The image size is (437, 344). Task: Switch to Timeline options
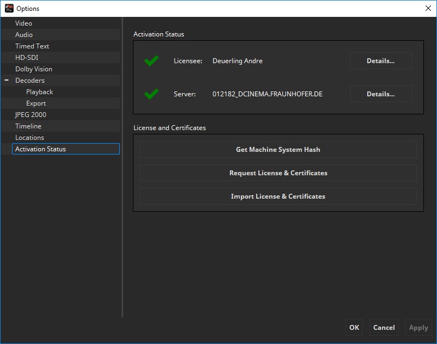[x=28, y=126]
